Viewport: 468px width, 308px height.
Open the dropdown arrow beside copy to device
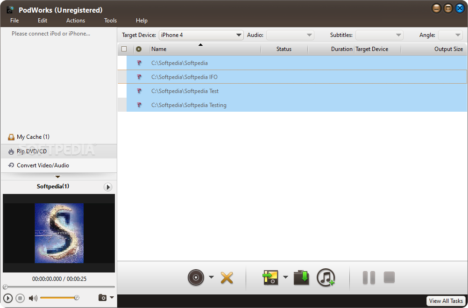click(x=286, y=277)
